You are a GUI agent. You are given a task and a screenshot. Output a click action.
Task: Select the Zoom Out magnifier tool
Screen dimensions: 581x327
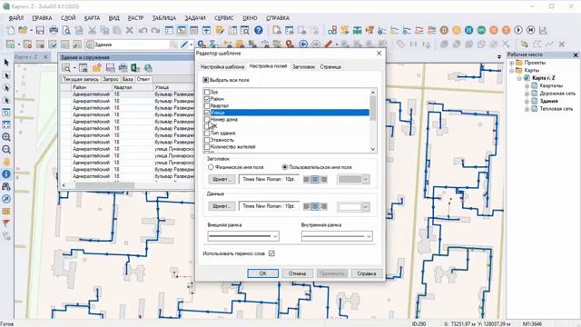pos(6,150)
